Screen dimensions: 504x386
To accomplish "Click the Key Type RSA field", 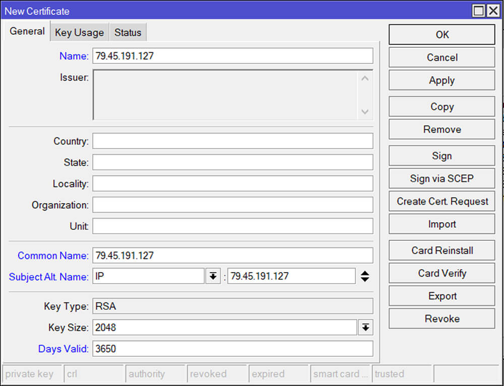I will 233,306.
